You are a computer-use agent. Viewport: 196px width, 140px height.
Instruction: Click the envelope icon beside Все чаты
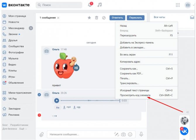coord(192,17)
